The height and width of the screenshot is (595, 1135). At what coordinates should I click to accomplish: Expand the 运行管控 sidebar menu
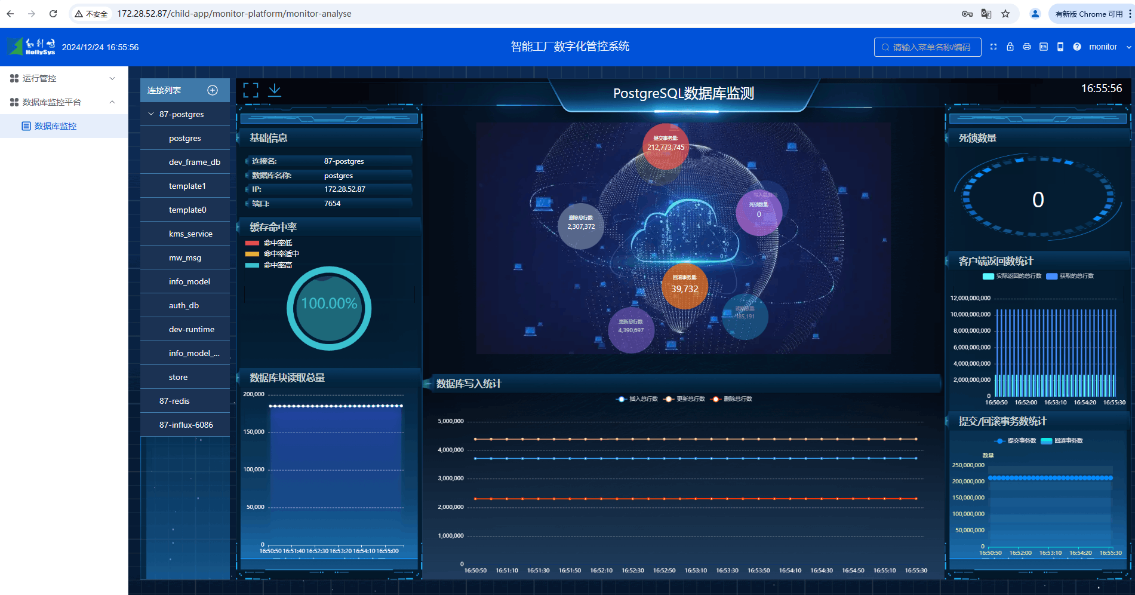63,78
